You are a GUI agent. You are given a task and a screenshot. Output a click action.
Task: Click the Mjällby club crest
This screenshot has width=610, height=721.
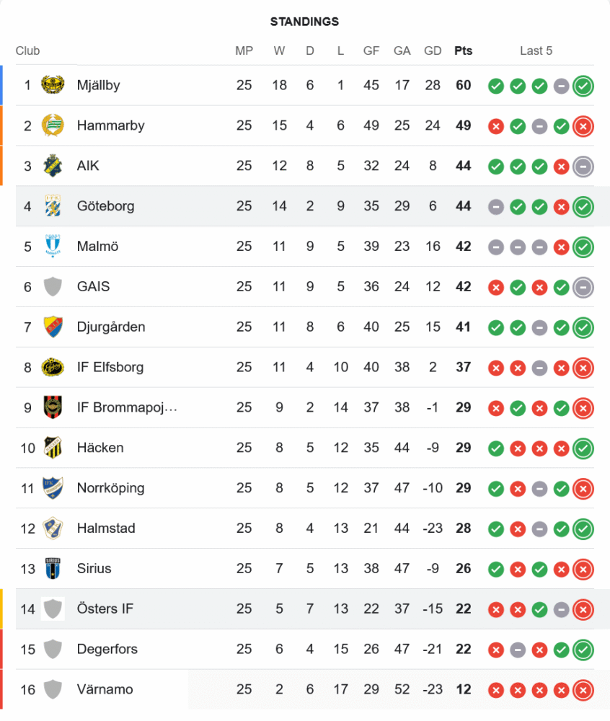(53, 85)
